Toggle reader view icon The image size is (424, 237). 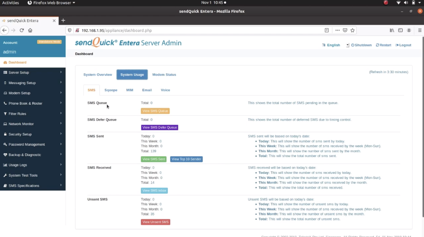(327, 30)
